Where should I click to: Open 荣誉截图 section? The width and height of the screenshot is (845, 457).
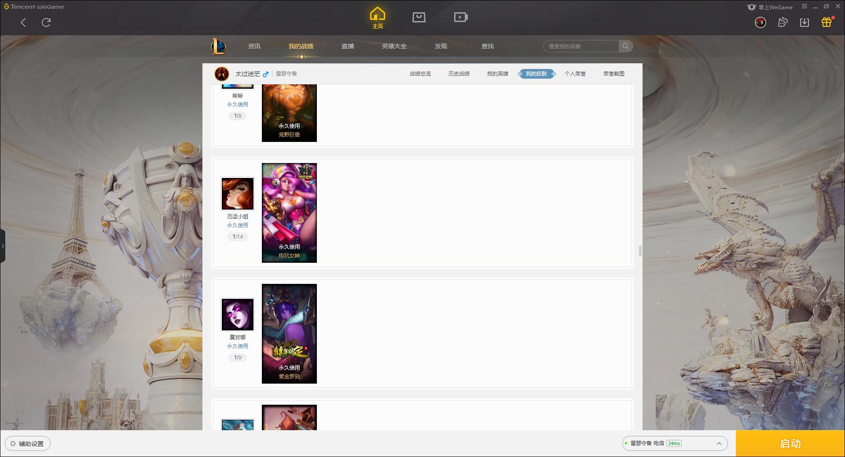tap(614, 74)
